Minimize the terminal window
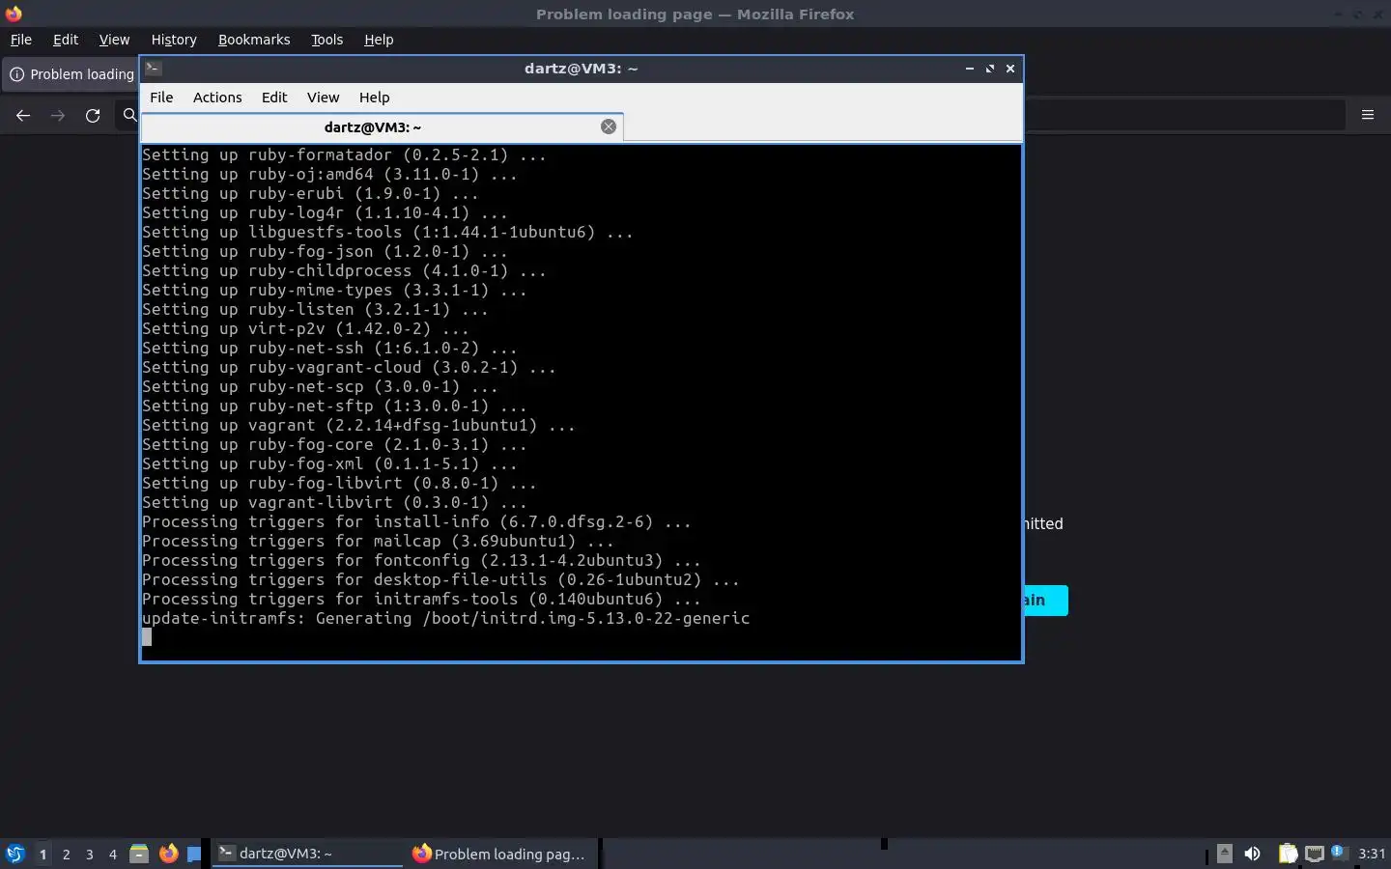Image resolution: width=1391 pixels, height=869 pixels. click(x=969, y=69)
